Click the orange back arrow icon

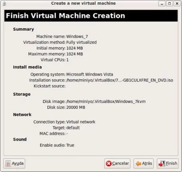click(x=138, y=163)
